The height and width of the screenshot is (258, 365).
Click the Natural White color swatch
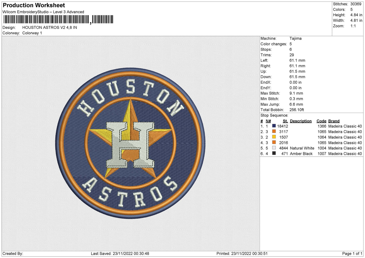274,148
